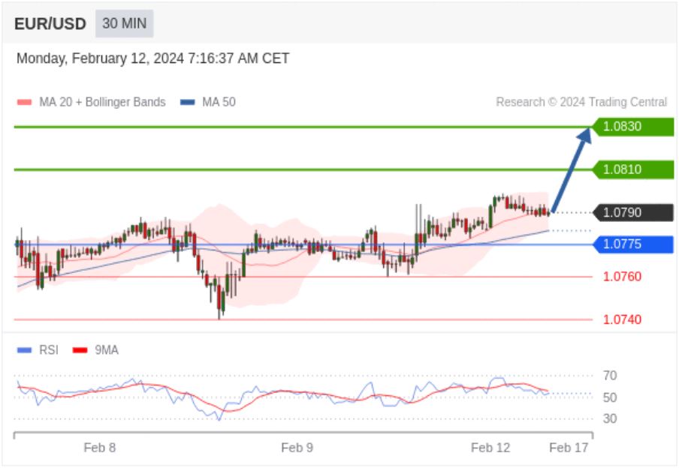Click the 9MA legend label
This screenshot has height=471, width=679.
107,350
